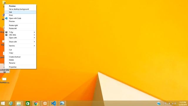Image resolution: width=188 pixels, height=106 pixels.
Task: Expand the Open with submenu arrow
Action: [x=34, y=38]
